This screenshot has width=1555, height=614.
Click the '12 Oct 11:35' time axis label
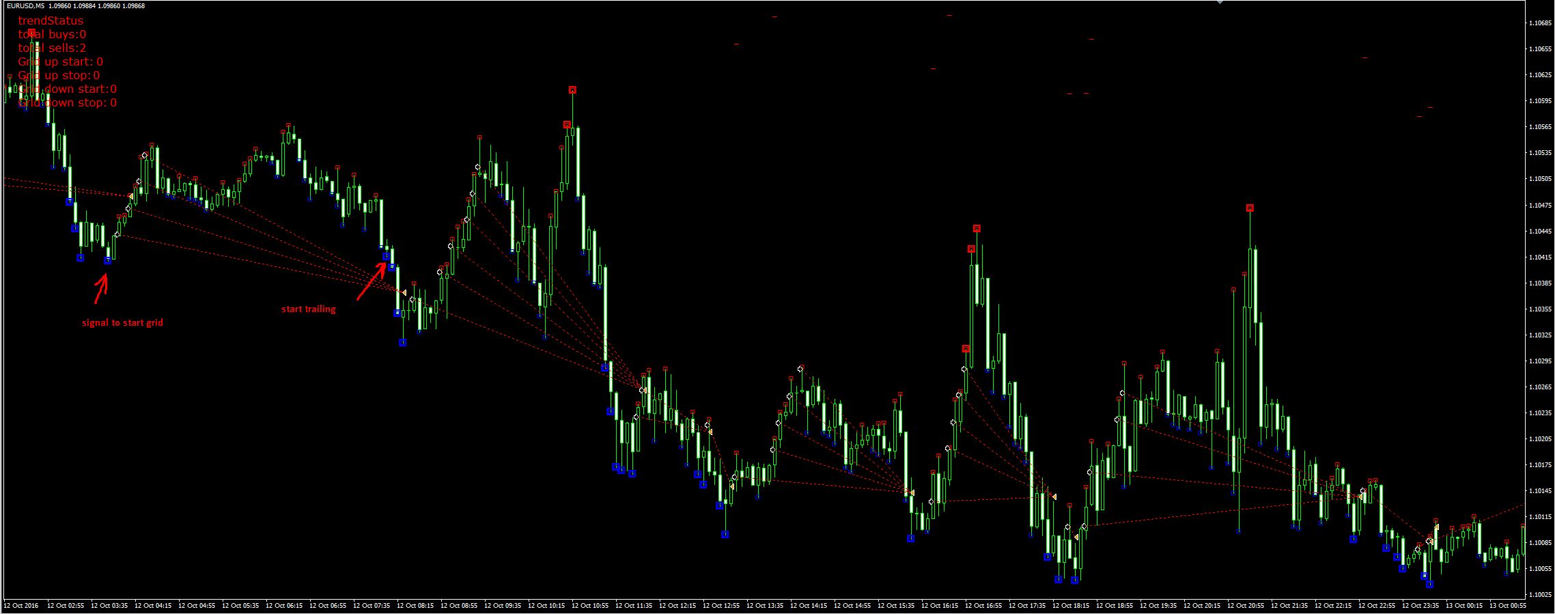click(x=634, y=606)
